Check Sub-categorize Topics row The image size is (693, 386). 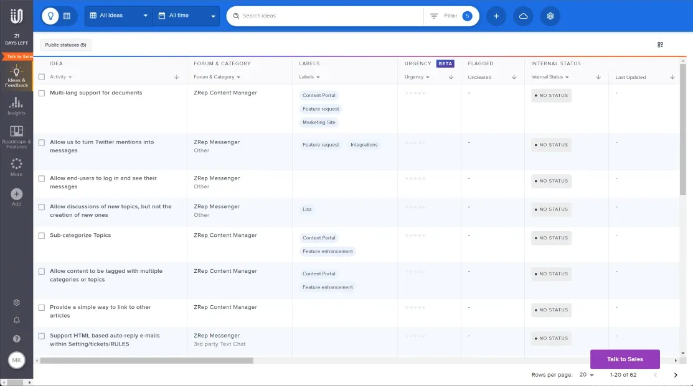click(42, 236)
